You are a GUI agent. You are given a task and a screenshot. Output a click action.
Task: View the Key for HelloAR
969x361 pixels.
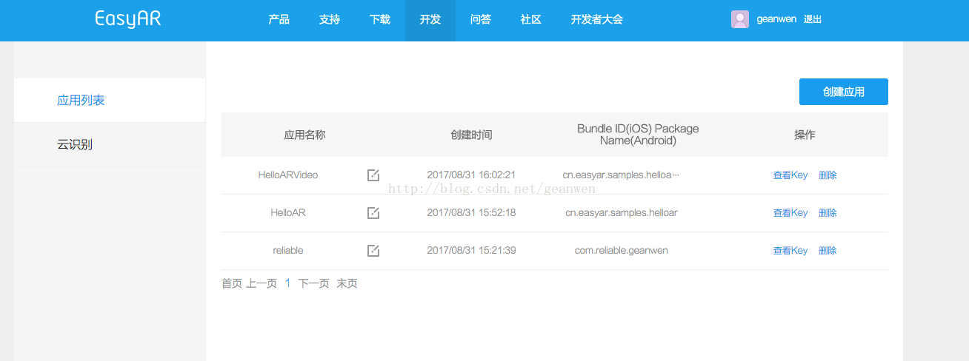(x=790, y=213)
